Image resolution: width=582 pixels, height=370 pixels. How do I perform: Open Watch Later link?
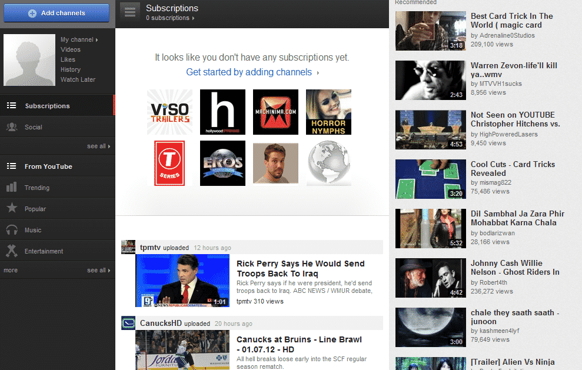(78, 79)
